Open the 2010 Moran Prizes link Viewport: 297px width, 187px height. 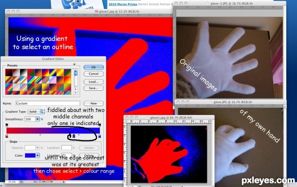tap(123, 4)
